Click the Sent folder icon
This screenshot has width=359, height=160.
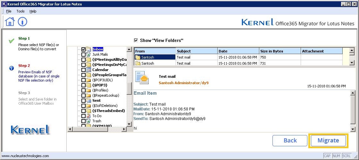(x=88, y=100)
